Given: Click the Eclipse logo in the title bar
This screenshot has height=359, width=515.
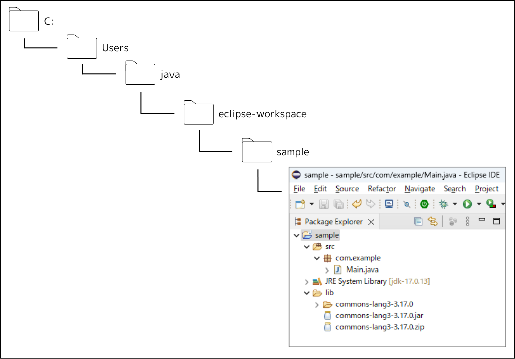Looking at the screenshot, I should pos(296,175).
